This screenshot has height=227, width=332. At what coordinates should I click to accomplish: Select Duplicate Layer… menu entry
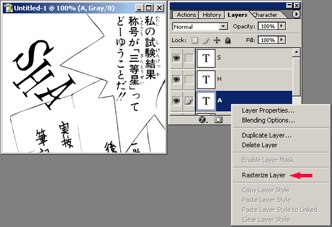click(x=267, y=135)
